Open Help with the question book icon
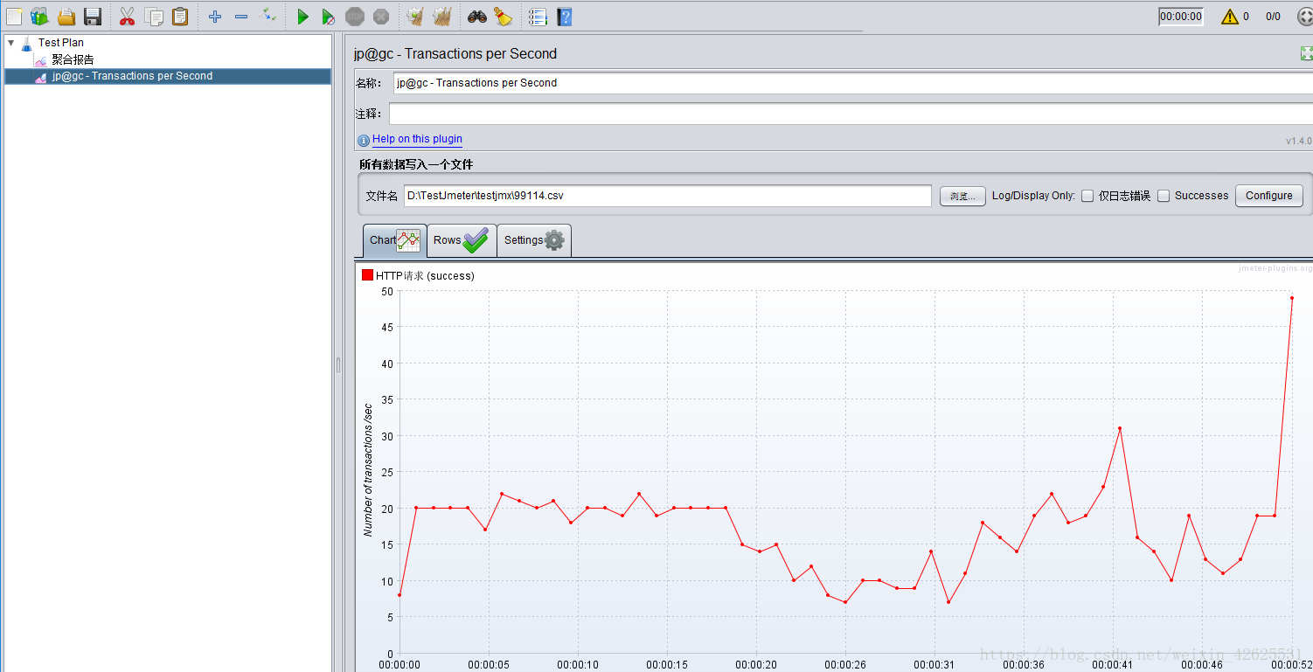The width and height of the screenshot is (1313, 672). pyautogui.click(x=564, y=16)
